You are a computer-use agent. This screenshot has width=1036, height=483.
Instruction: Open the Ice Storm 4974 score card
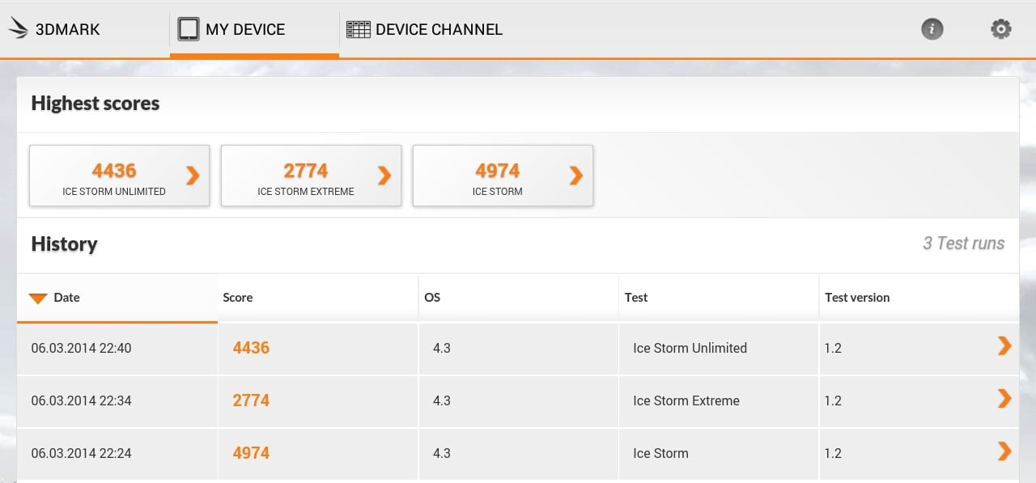(503, 176)
